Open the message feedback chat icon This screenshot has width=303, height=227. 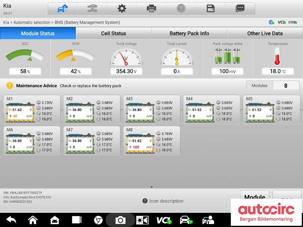tap(240, 9)
